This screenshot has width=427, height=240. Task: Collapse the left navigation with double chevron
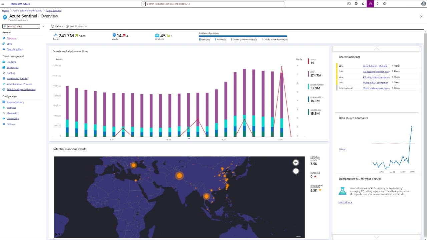43,26
